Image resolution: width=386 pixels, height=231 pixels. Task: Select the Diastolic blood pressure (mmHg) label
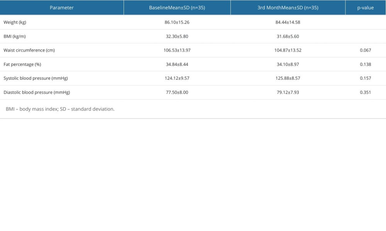(x=37, y=92)
